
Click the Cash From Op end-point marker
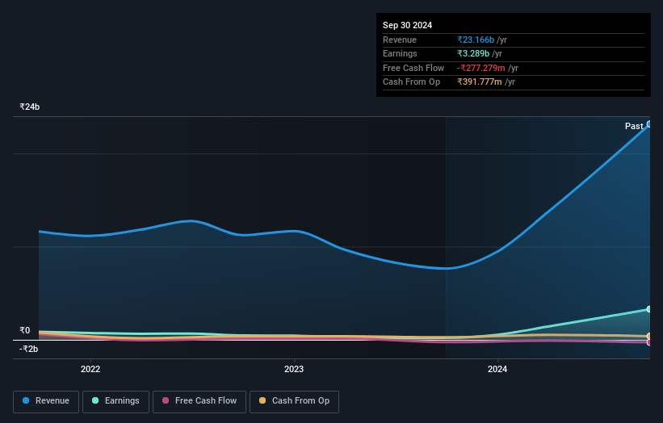[649, 337]
